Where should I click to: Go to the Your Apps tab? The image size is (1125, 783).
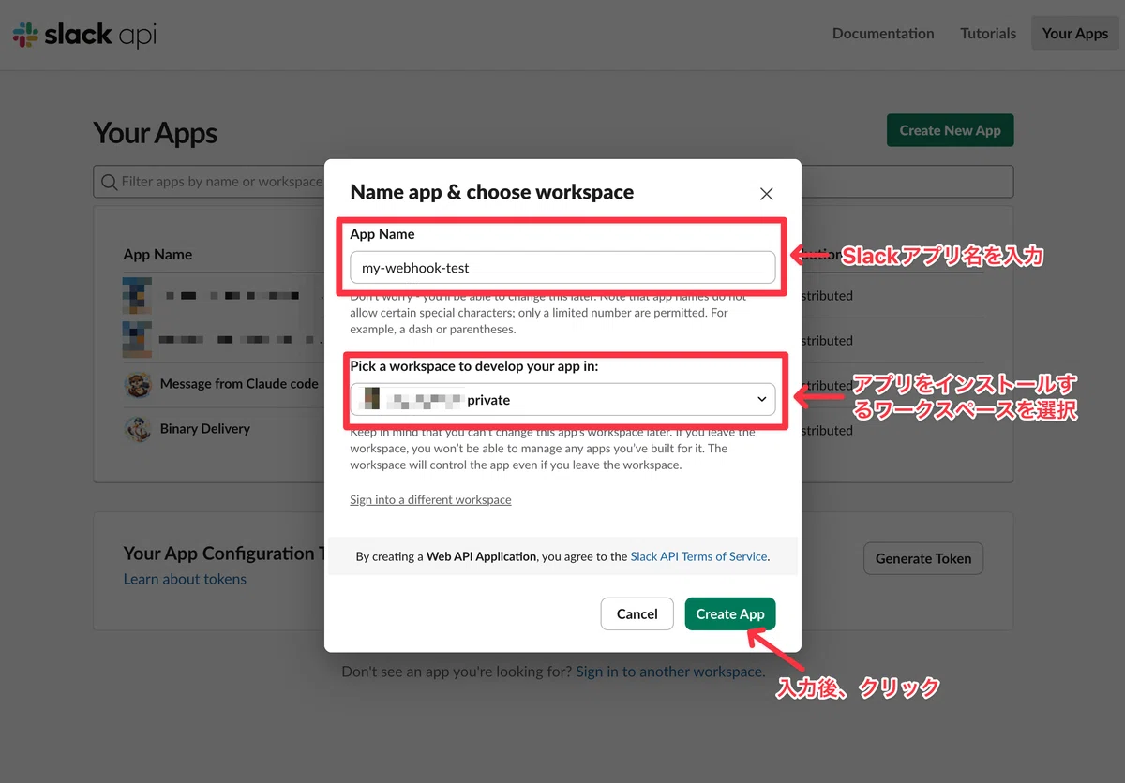1075,33
